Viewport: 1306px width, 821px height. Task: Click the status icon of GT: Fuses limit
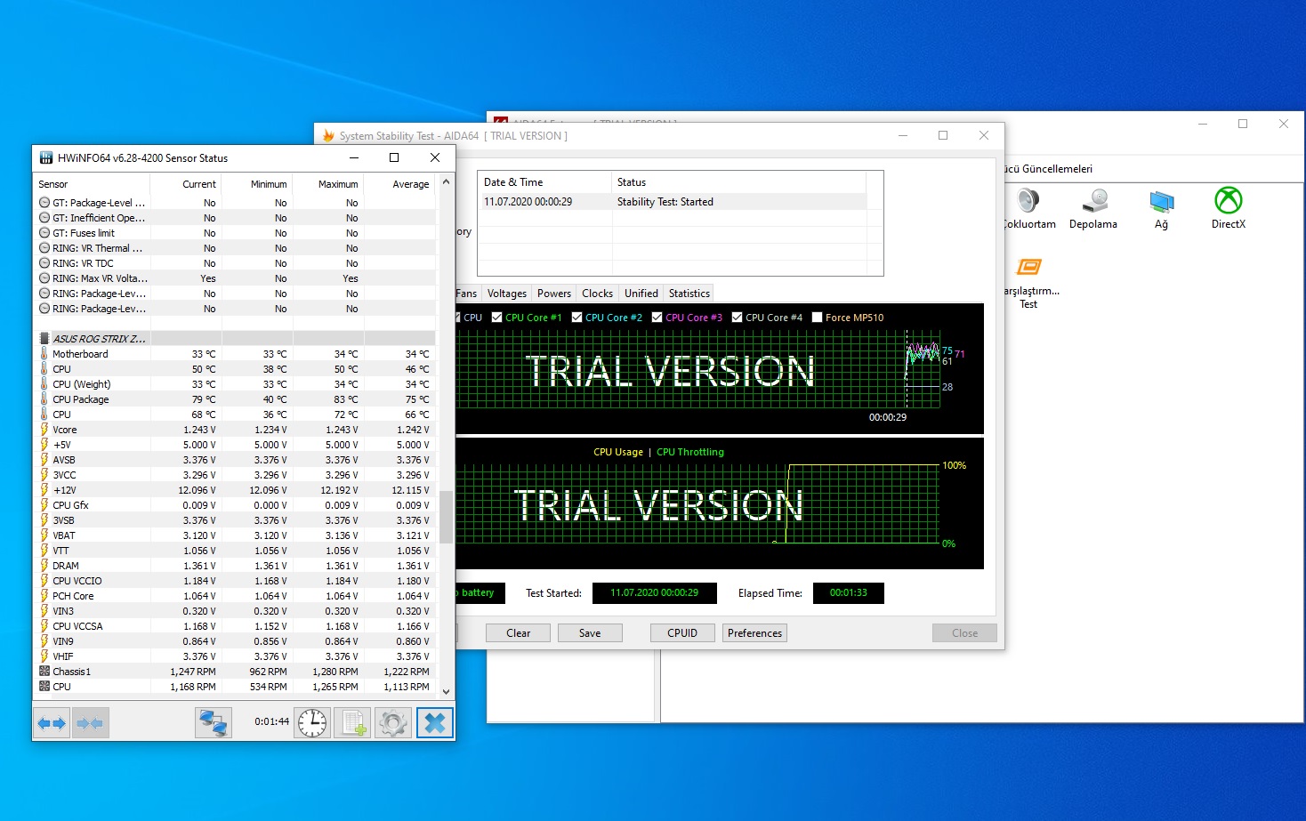coord(44,232)
